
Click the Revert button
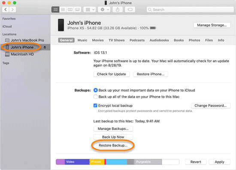pos(196,162)
